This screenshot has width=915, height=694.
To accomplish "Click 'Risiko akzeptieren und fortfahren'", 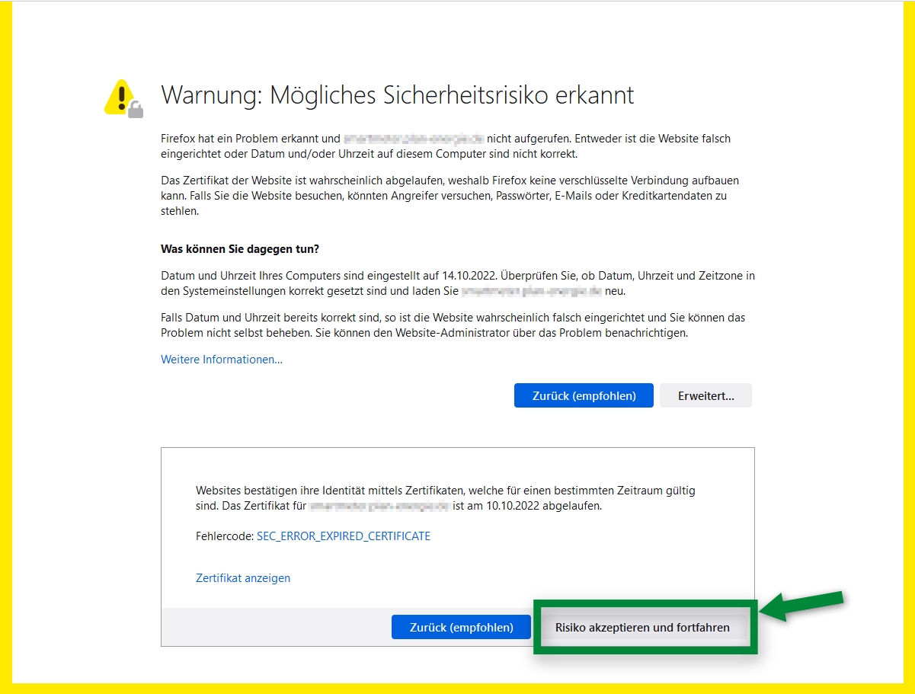I will [x=642, y=628].
